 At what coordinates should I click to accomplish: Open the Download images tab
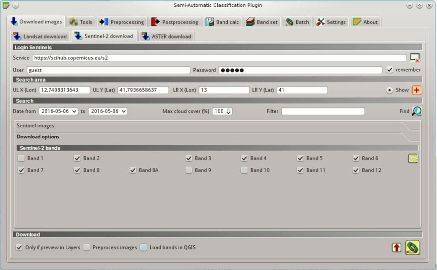point(36,22)
